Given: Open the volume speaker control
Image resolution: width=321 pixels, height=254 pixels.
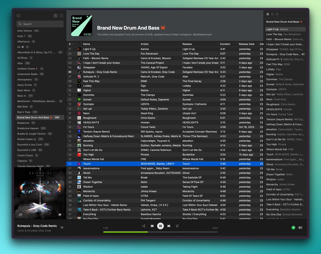Looking at the screenshot, I should [300, 228].
